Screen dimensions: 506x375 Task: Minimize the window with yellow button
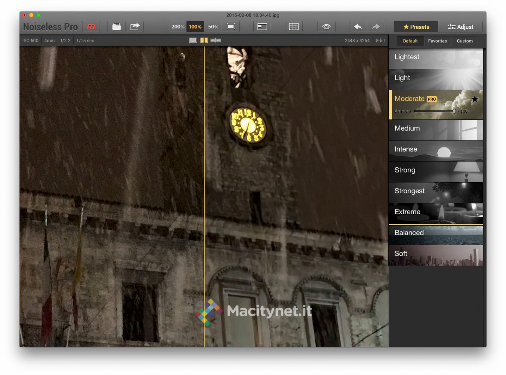tap(31, 15)
